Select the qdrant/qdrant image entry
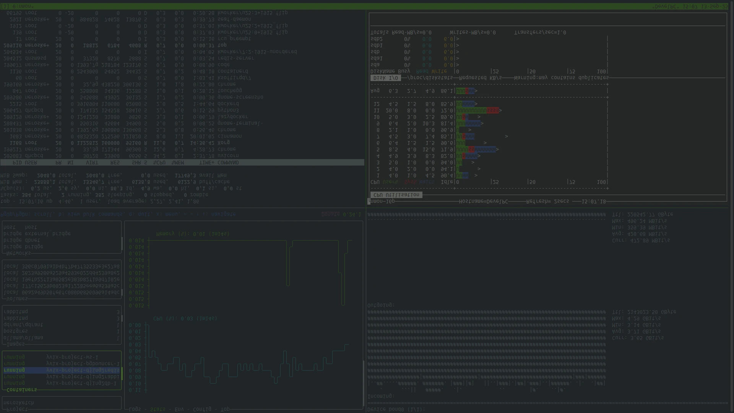The image size is (734, 413). click(23, 325)
